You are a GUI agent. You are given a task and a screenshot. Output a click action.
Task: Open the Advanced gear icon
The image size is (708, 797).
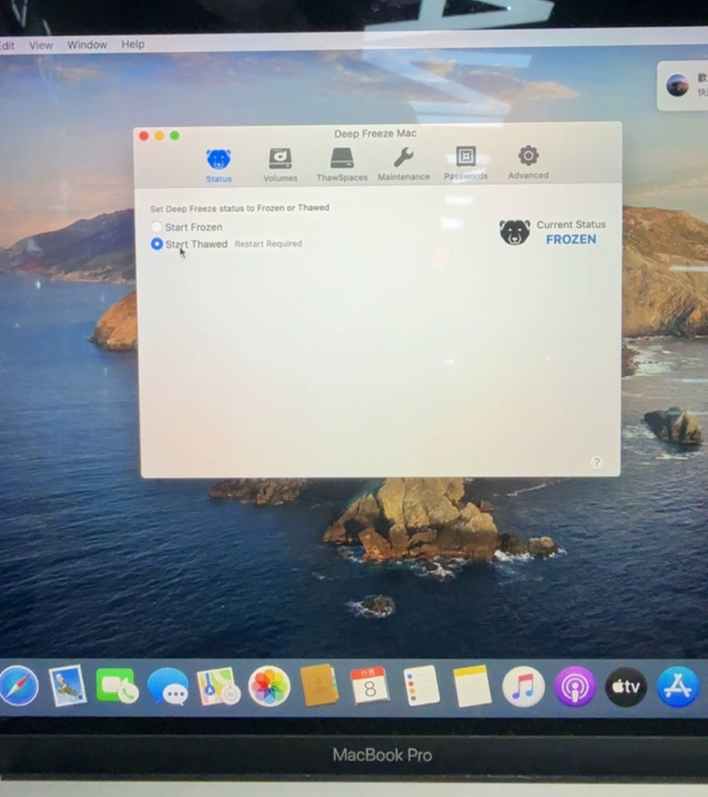click(528, 157)
